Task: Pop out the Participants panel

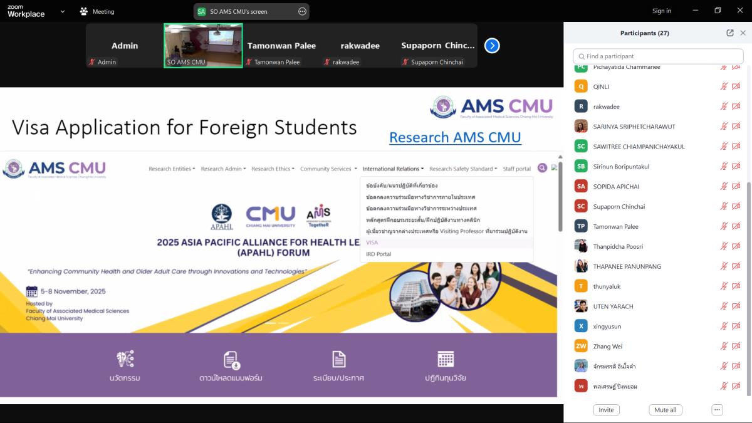Action: point(730,33)
